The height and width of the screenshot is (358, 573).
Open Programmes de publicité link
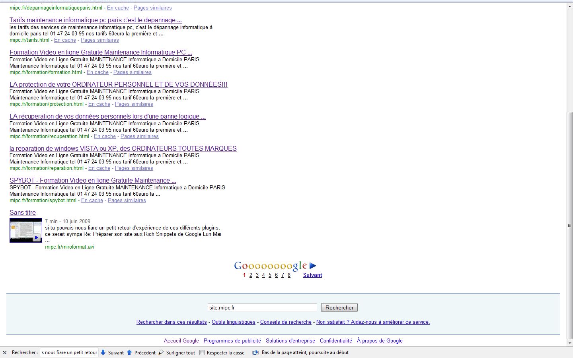(232, 341)
